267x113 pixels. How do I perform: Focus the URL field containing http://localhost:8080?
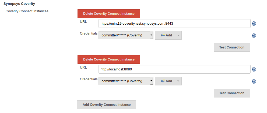(x=174, y=69)
